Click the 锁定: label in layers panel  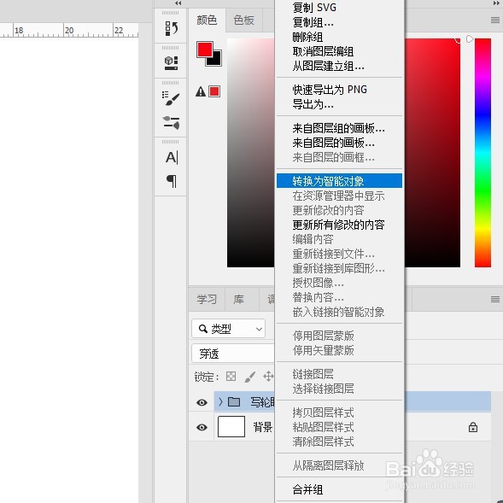[x=207, y=377]
